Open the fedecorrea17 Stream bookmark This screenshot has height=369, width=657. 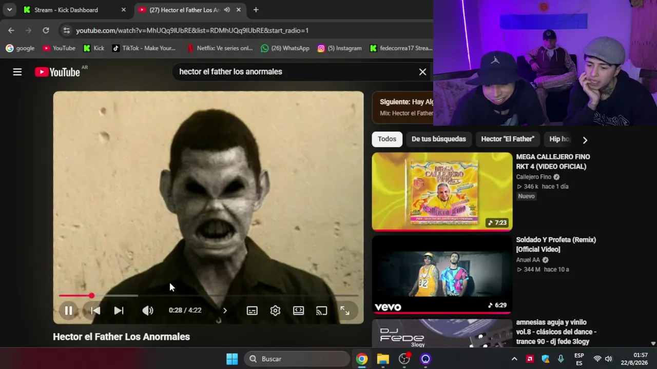tap(400, 48)
